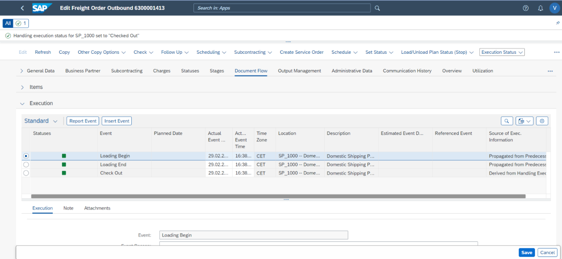The image size is (562, 259).
Task: Navigate back with the left chevron arrow
Action: [x=22, y=8]
